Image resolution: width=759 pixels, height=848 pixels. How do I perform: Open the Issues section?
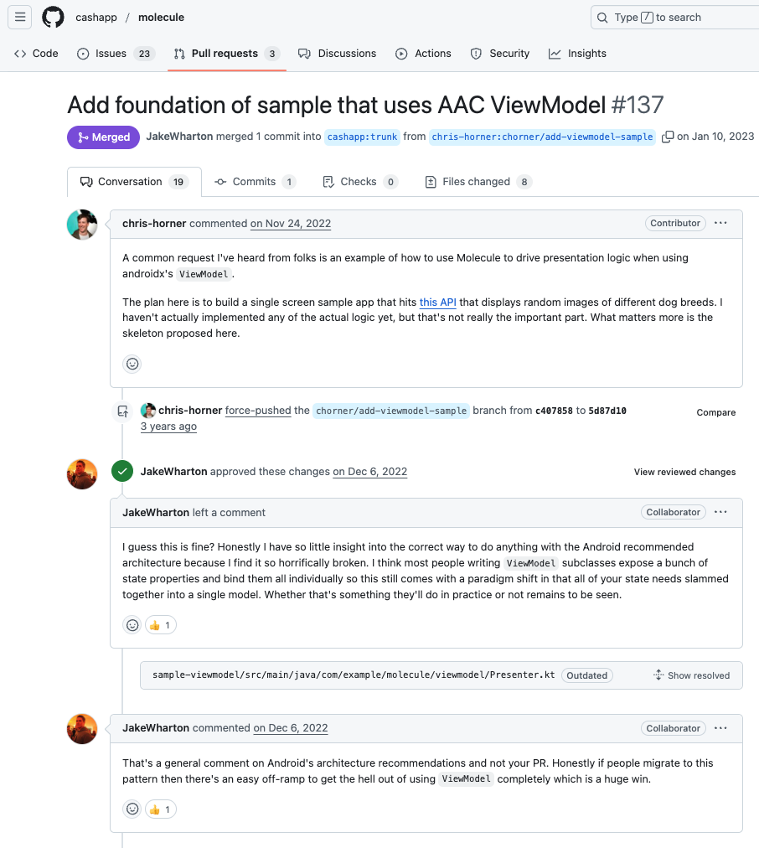point(116,54)
